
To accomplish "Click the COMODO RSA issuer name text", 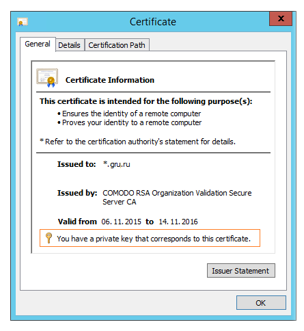I will coord(177,198).
